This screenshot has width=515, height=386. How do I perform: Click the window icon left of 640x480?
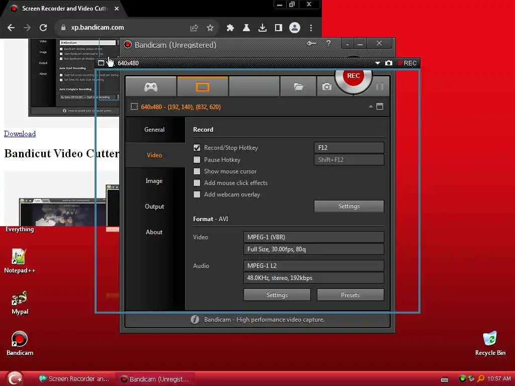tap(101, 63)
